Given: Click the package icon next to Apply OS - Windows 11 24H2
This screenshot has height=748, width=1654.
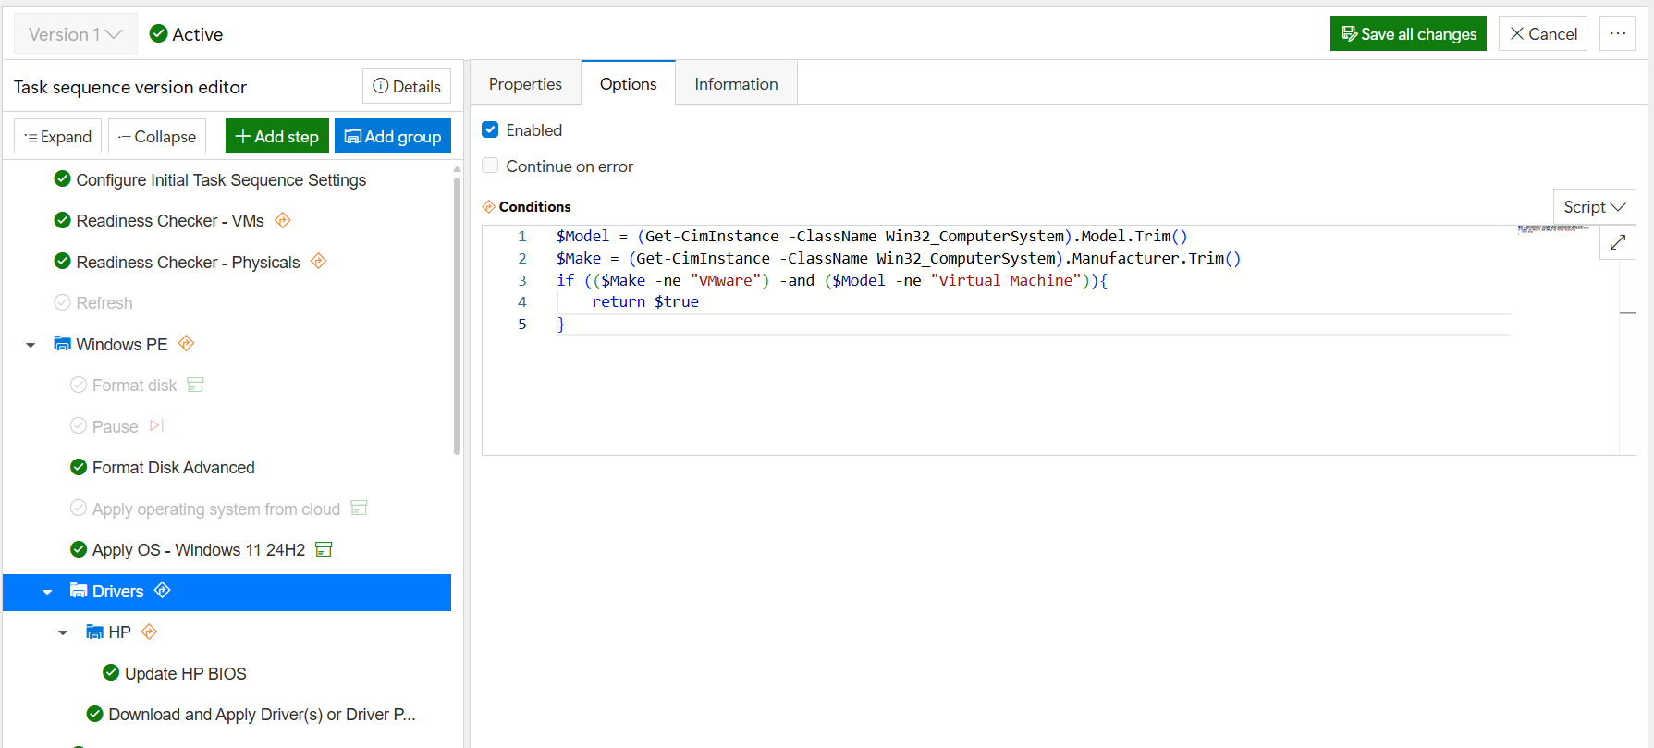Looking at the screenshot, I should click(x=324, y=550).
